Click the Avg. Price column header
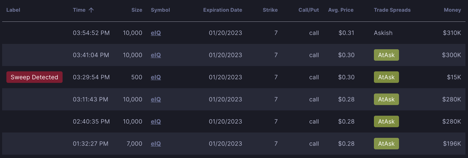Screen dimensions: 468x158 click(x=341, y=10)
